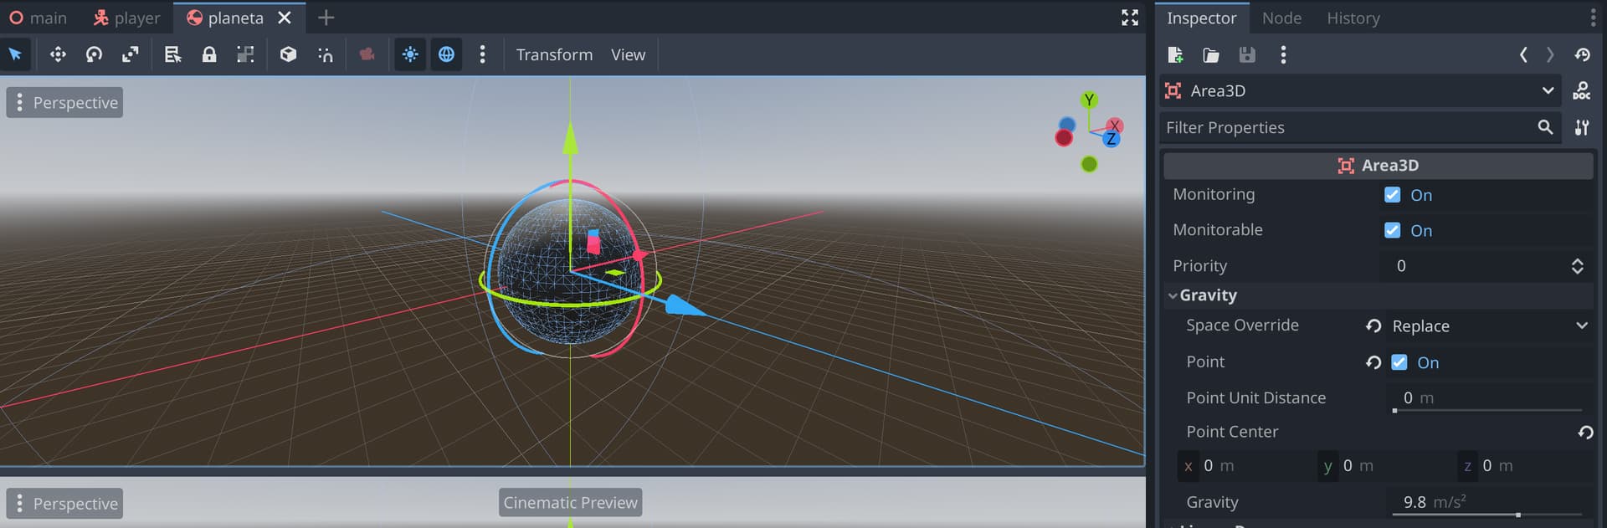Open sun preview settings icon

(x=410, y=54)
